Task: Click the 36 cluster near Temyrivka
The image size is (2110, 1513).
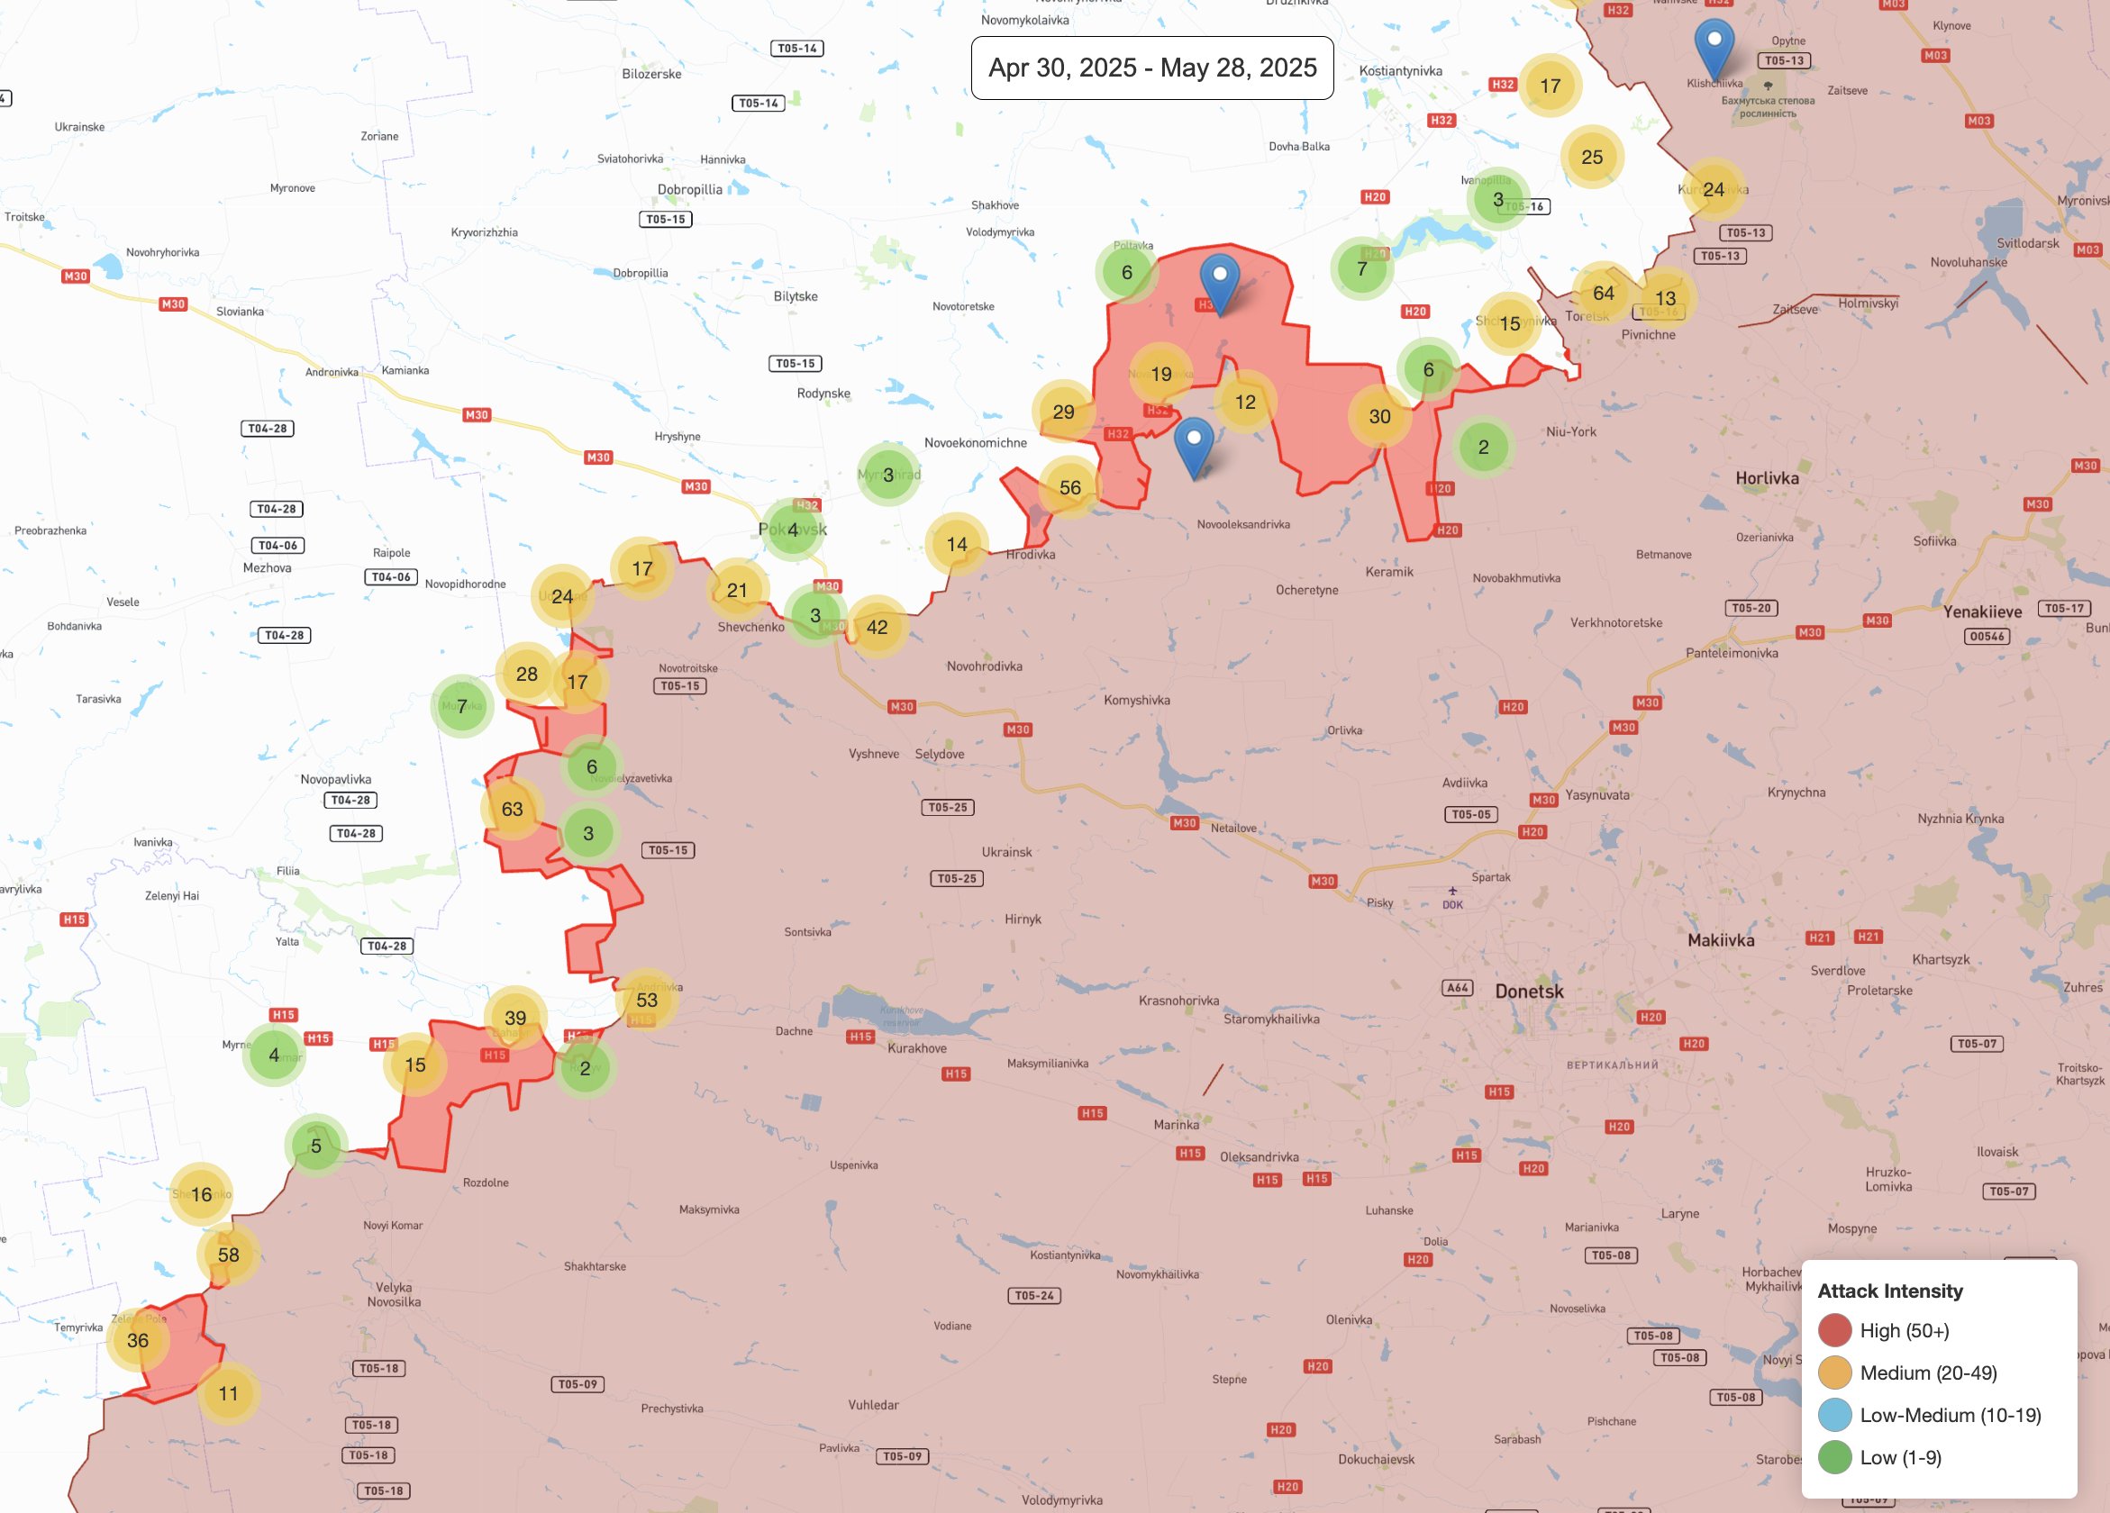Action: coord(138,1340)
